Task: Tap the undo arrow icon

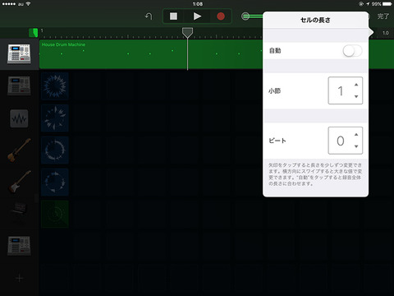Action: click(x=149, y=16)
